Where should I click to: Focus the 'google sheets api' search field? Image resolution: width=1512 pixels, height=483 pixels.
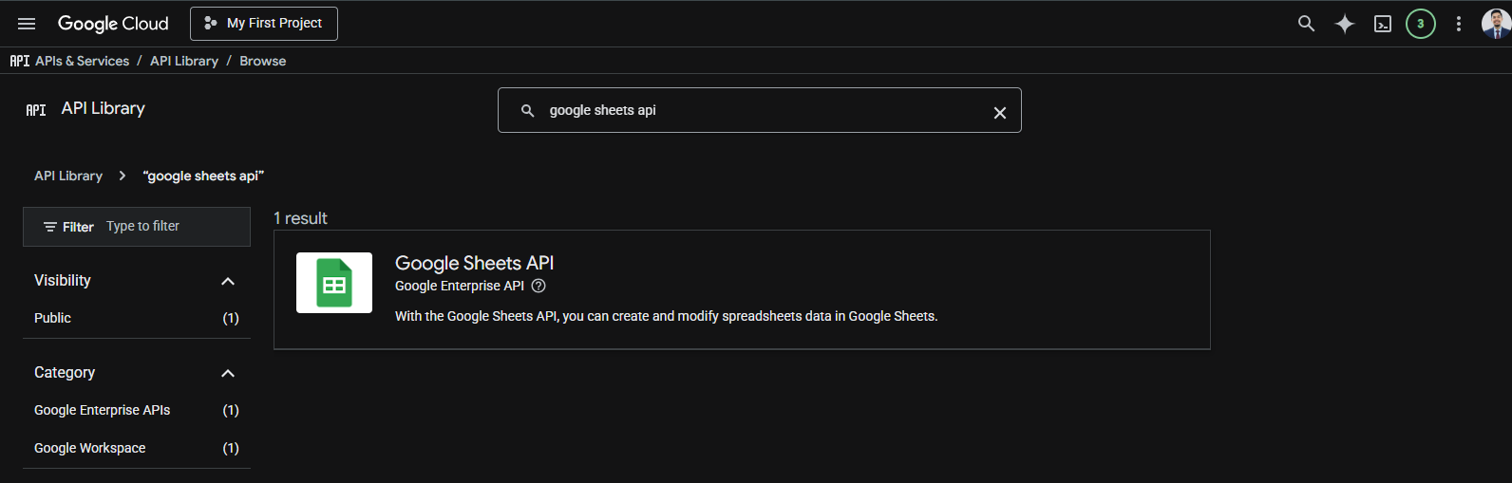tap(760, 110)
